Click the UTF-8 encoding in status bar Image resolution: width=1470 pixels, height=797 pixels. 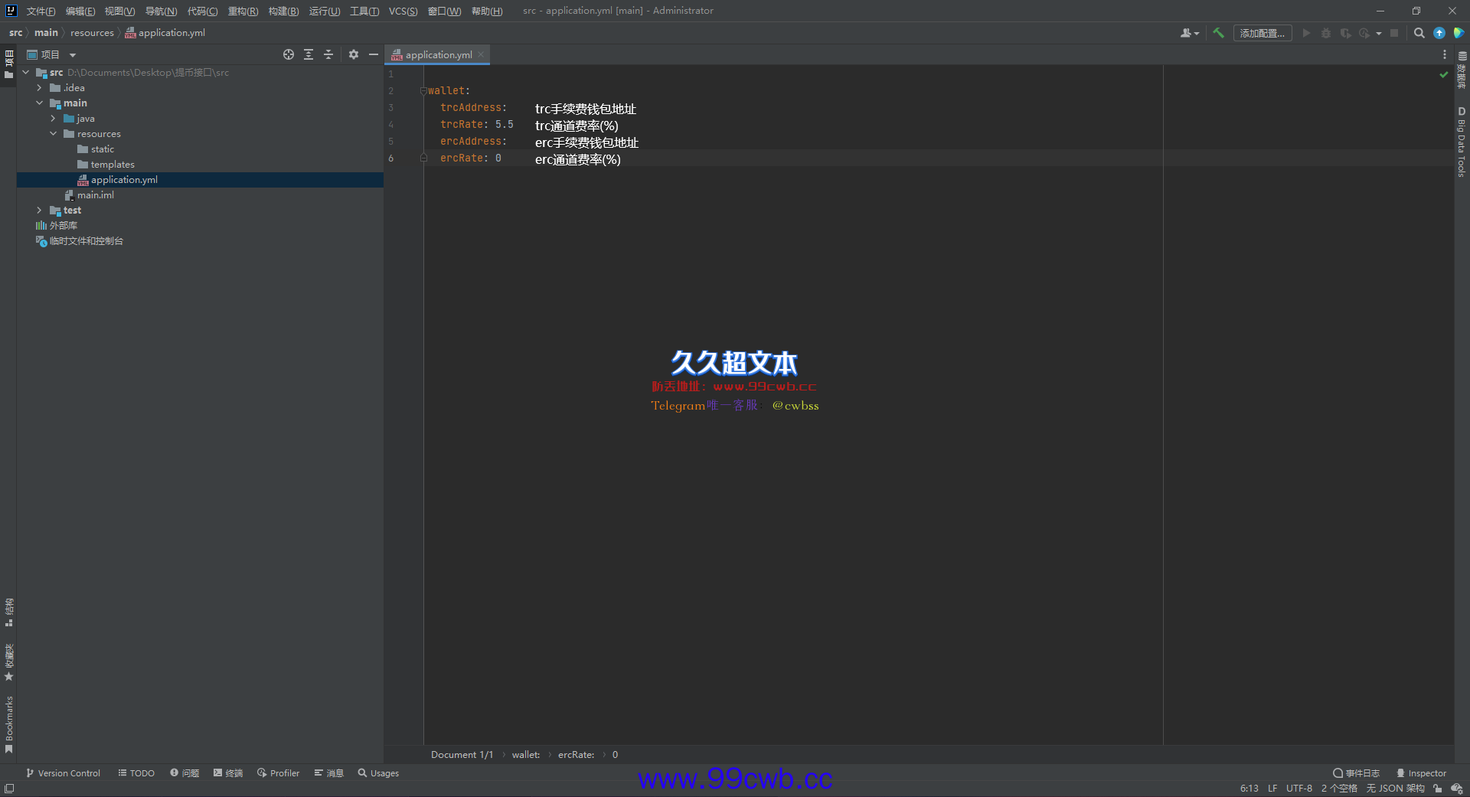tap(1299, 788)
